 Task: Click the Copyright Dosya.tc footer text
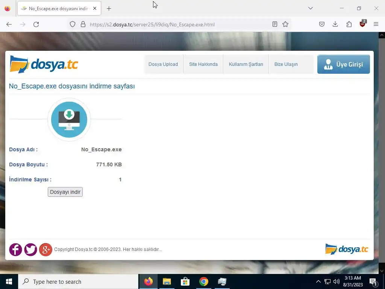click(108, 249)
